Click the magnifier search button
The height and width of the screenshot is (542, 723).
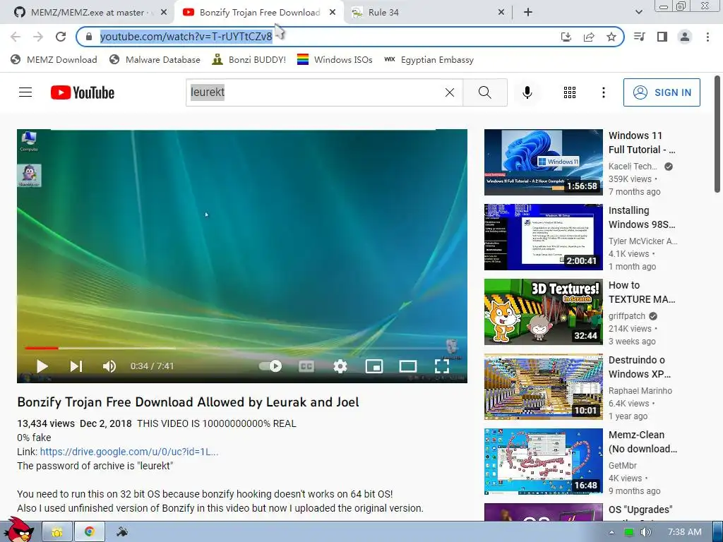(485, 92)
